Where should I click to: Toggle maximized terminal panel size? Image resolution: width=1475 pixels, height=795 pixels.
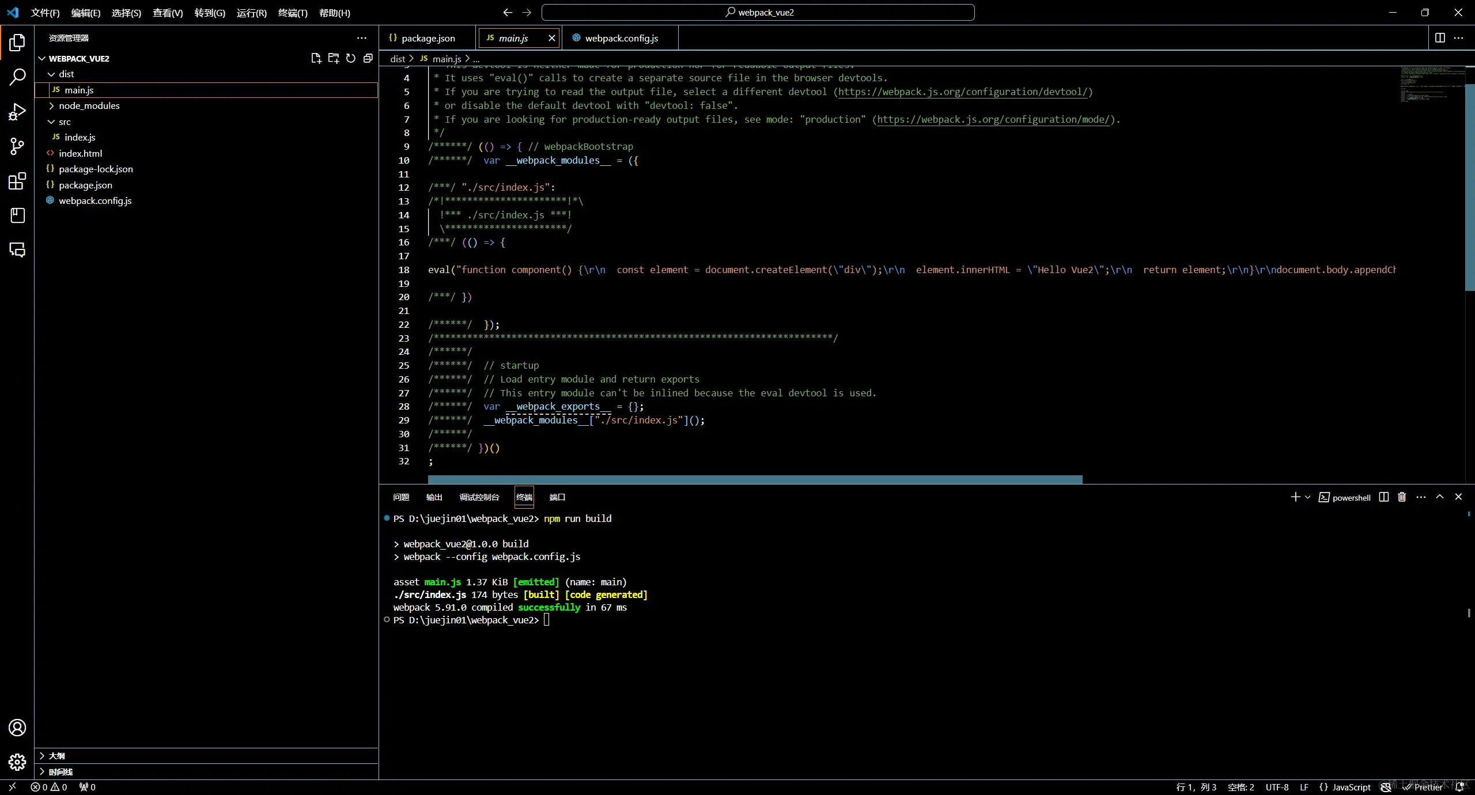[x=1440, y=497]
